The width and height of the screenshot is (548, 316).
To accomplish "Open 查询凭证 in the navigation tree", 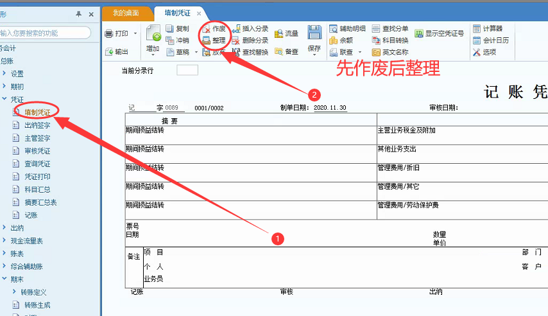I will point(37,164).
